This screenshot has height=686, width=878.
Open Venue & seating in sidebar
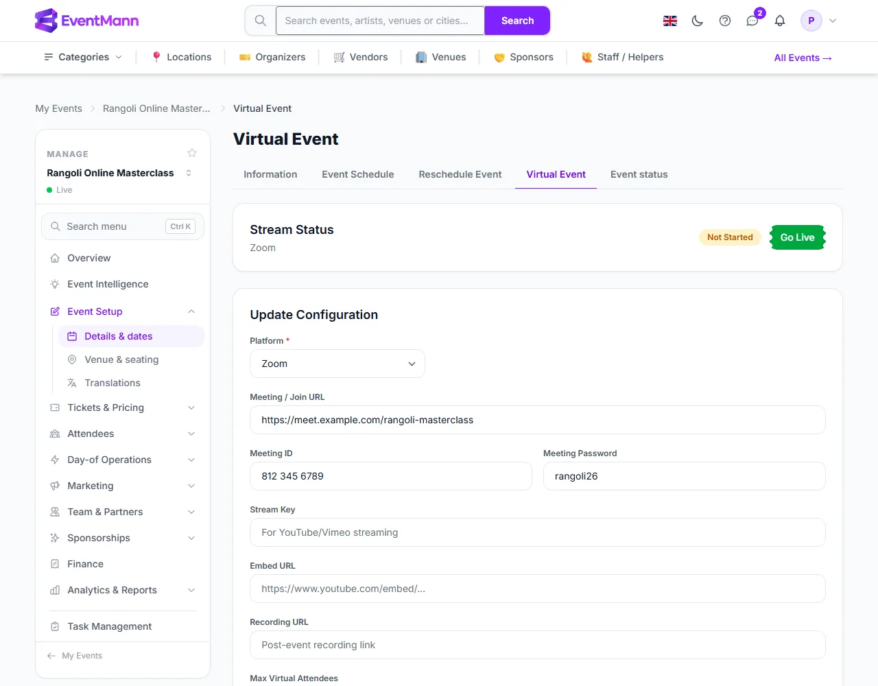tap(131, 359)
